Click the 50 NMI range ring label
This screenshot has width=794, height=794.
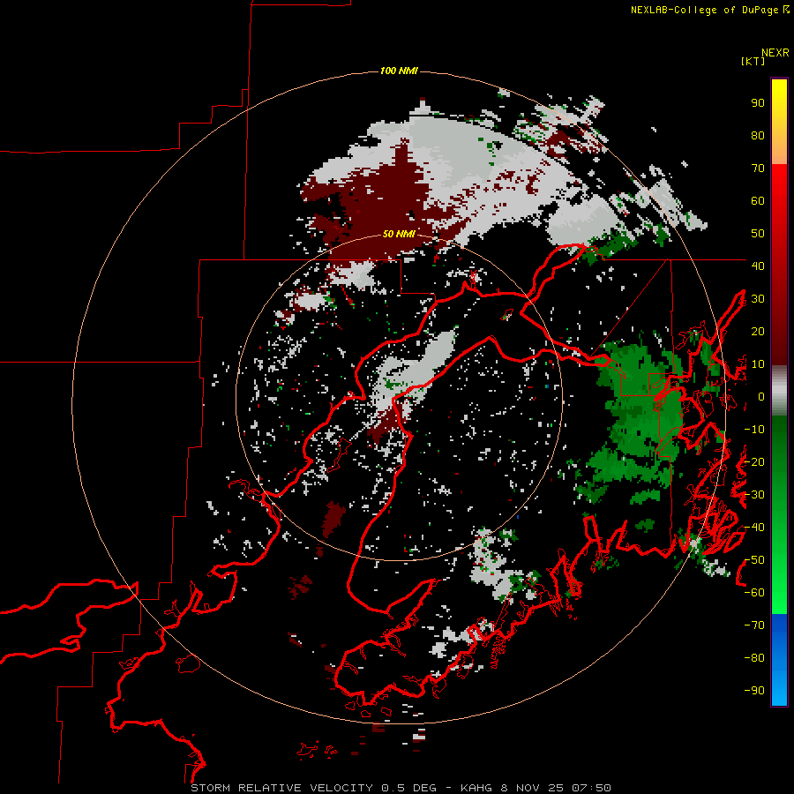[x=399, y=234]
